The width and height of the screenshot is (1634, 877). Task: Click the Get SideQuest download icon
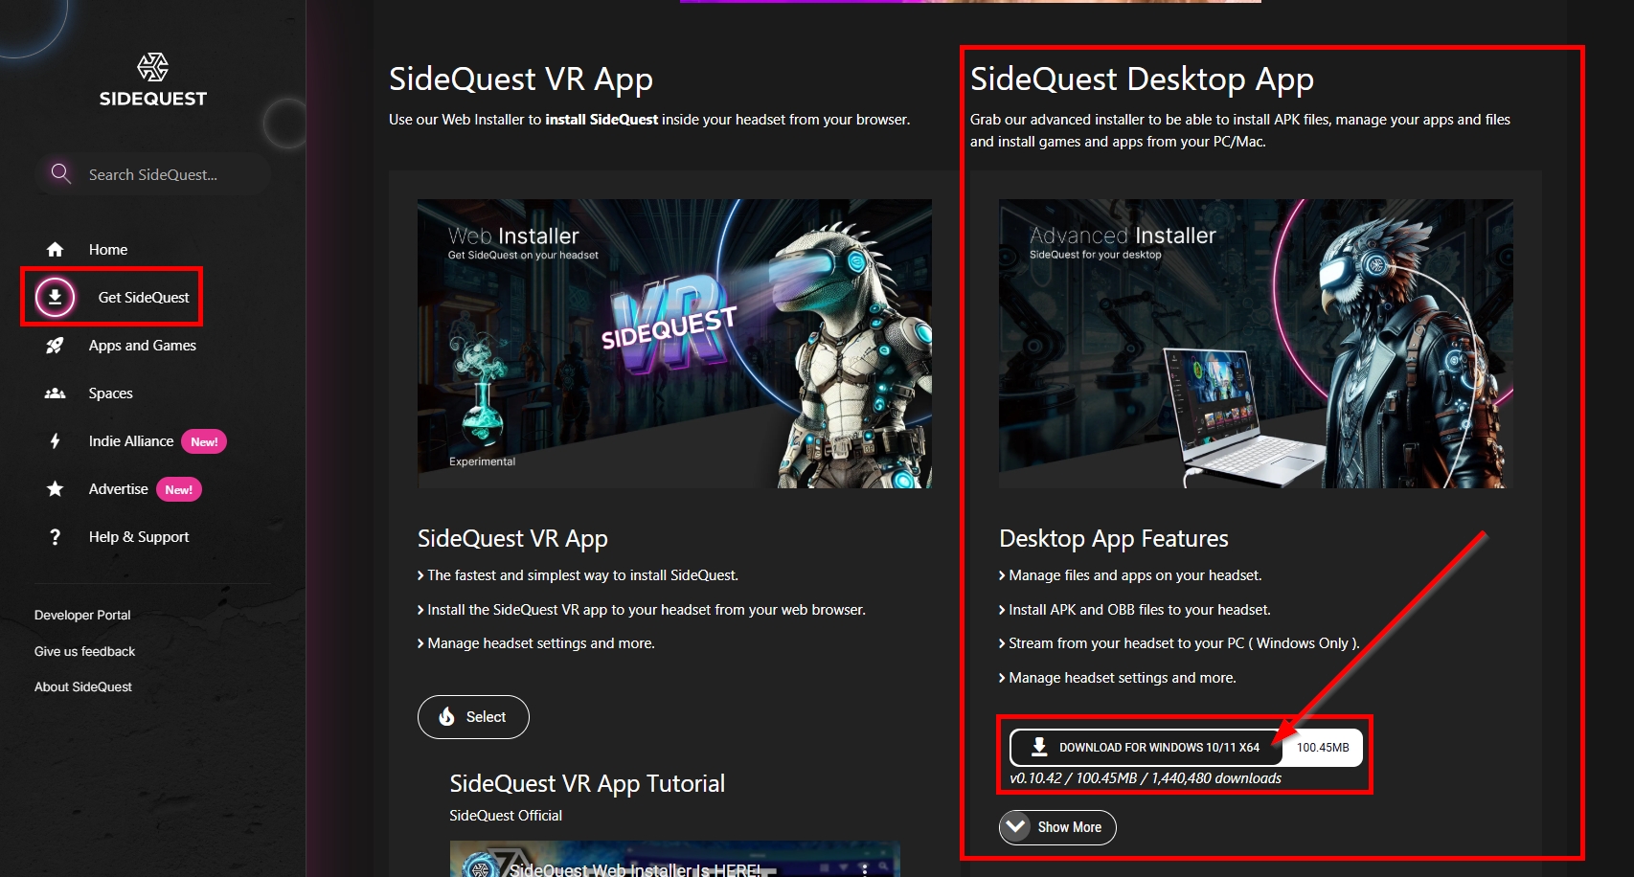point(56,298)
